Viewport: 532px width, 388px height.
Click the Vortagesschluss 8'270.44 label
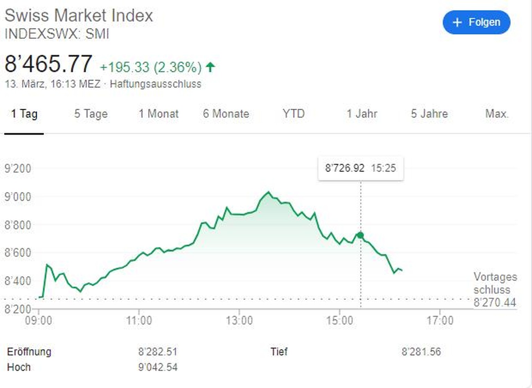pos(495,290)
